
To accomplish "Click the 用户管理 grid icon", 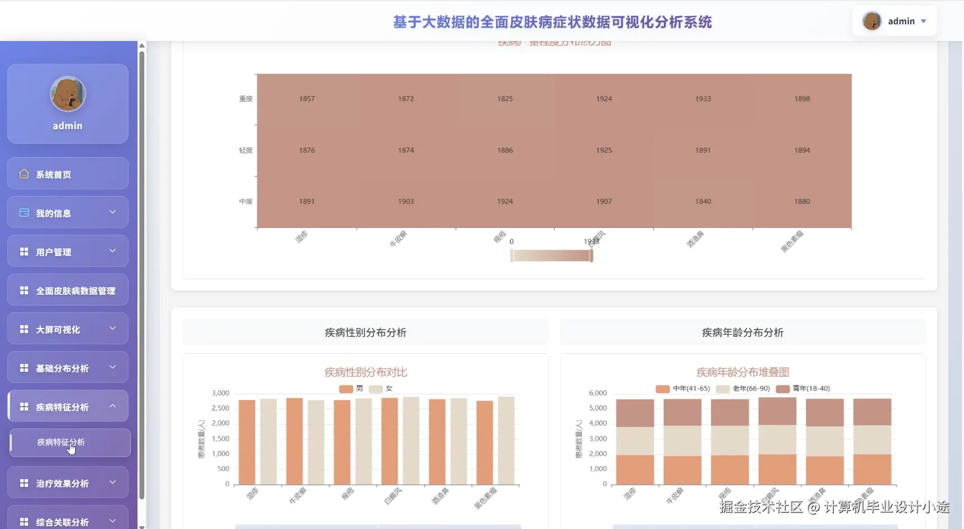I will [x=23, y=251].
